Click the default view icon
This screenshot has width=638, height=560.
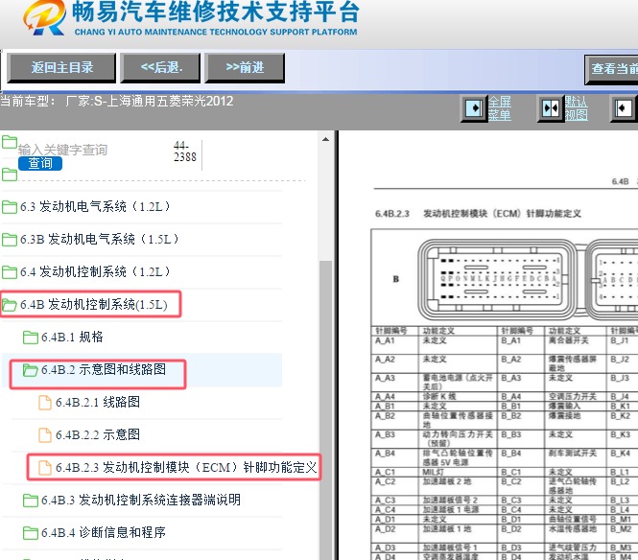[551, 108]
